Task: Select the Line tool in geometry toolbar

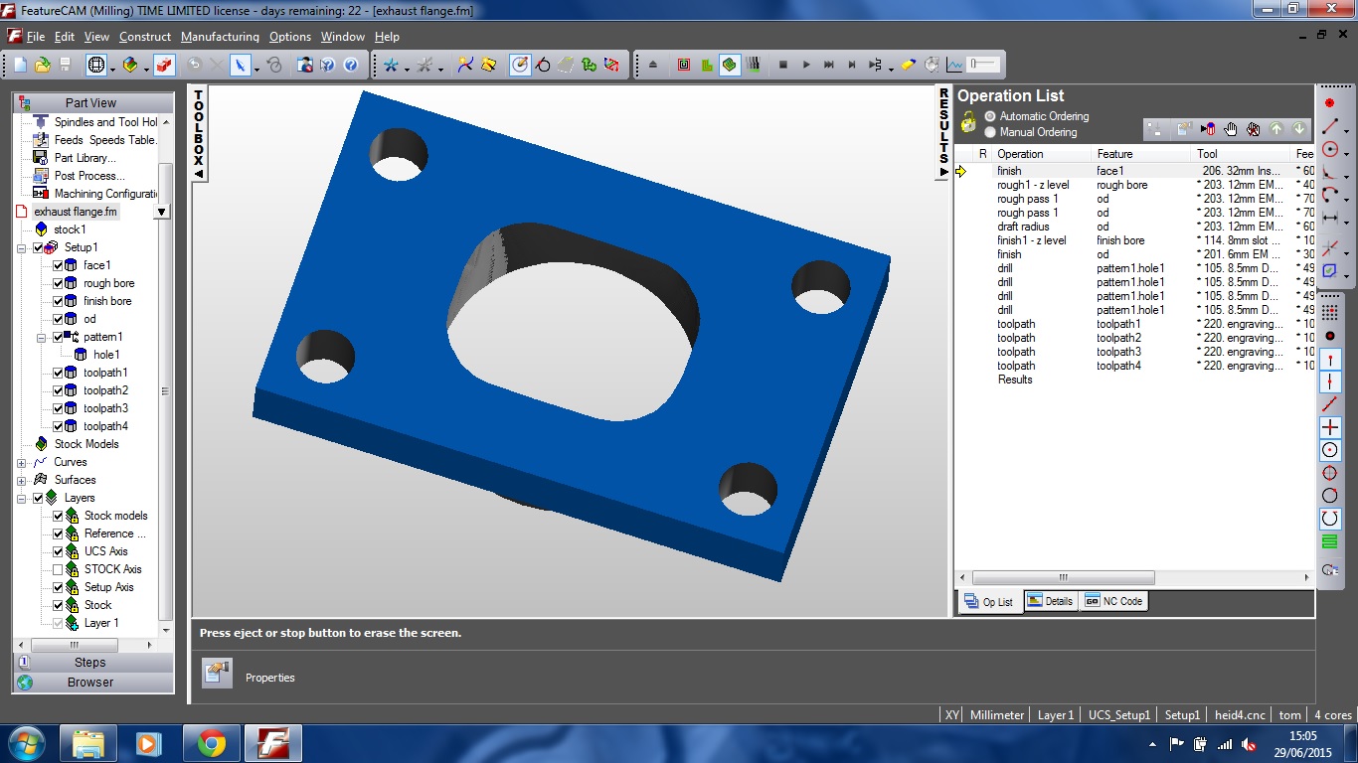Action: (1329, 125)
